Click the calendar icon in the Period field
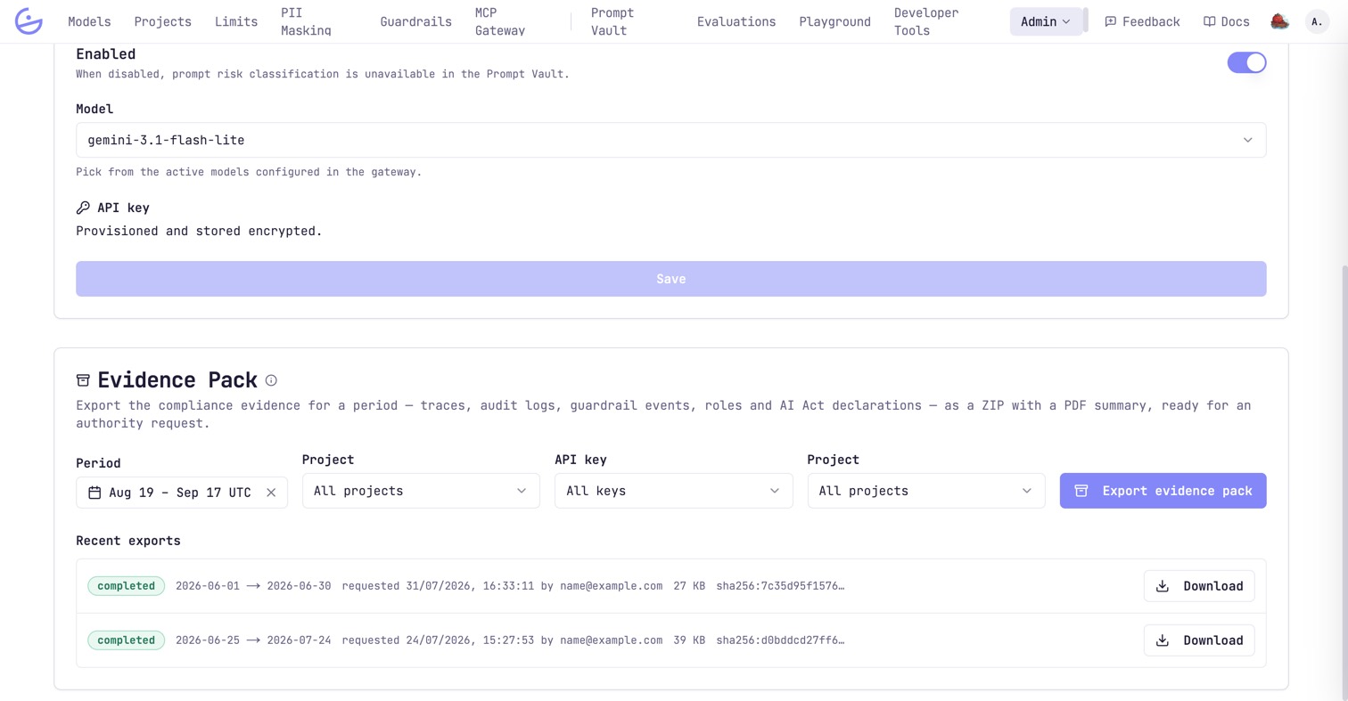Viewport: 1348px width, 701px height. click(95, 492)
